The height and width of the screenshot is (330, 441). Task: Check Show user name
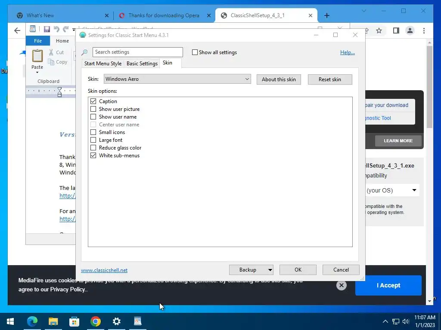[93, 117]
